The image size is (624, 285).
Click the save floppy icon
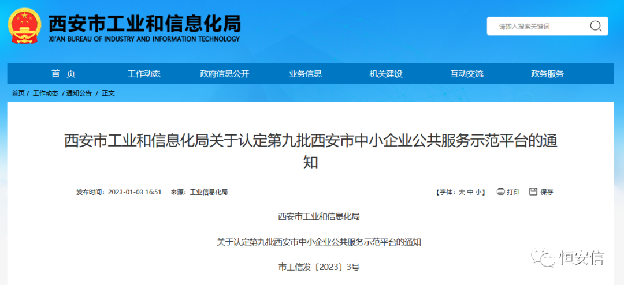pos(533,192)
